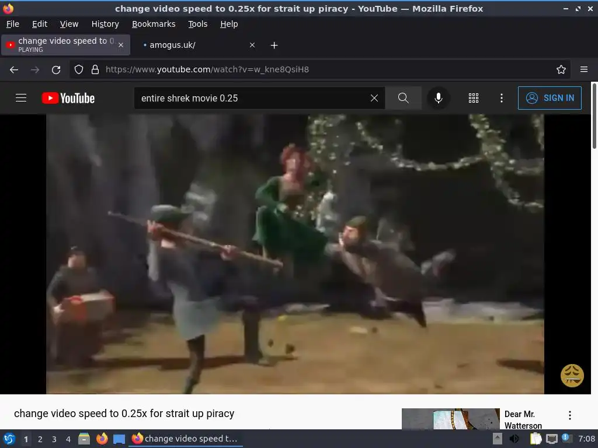Reload the current YouTube page
The height and width of the screenshot is (448, 598).
click(56, 70)
